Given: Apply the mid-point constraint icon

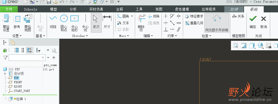Looking at the screenshot, I should pos(172,23).
